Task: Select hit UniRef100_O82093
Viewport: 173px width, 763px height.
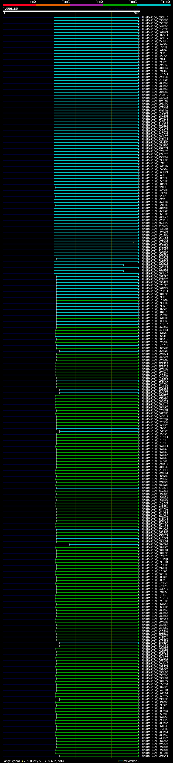Action: point(155,357)
